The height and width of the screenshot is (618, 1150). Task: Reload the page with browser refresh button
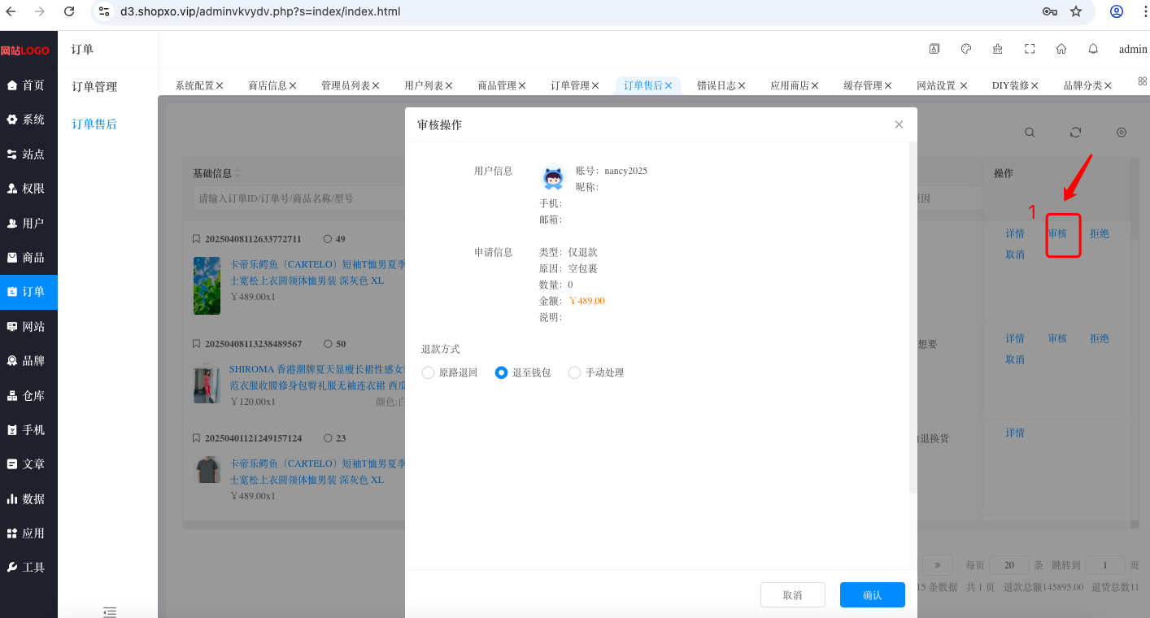(x=69, y=11)
